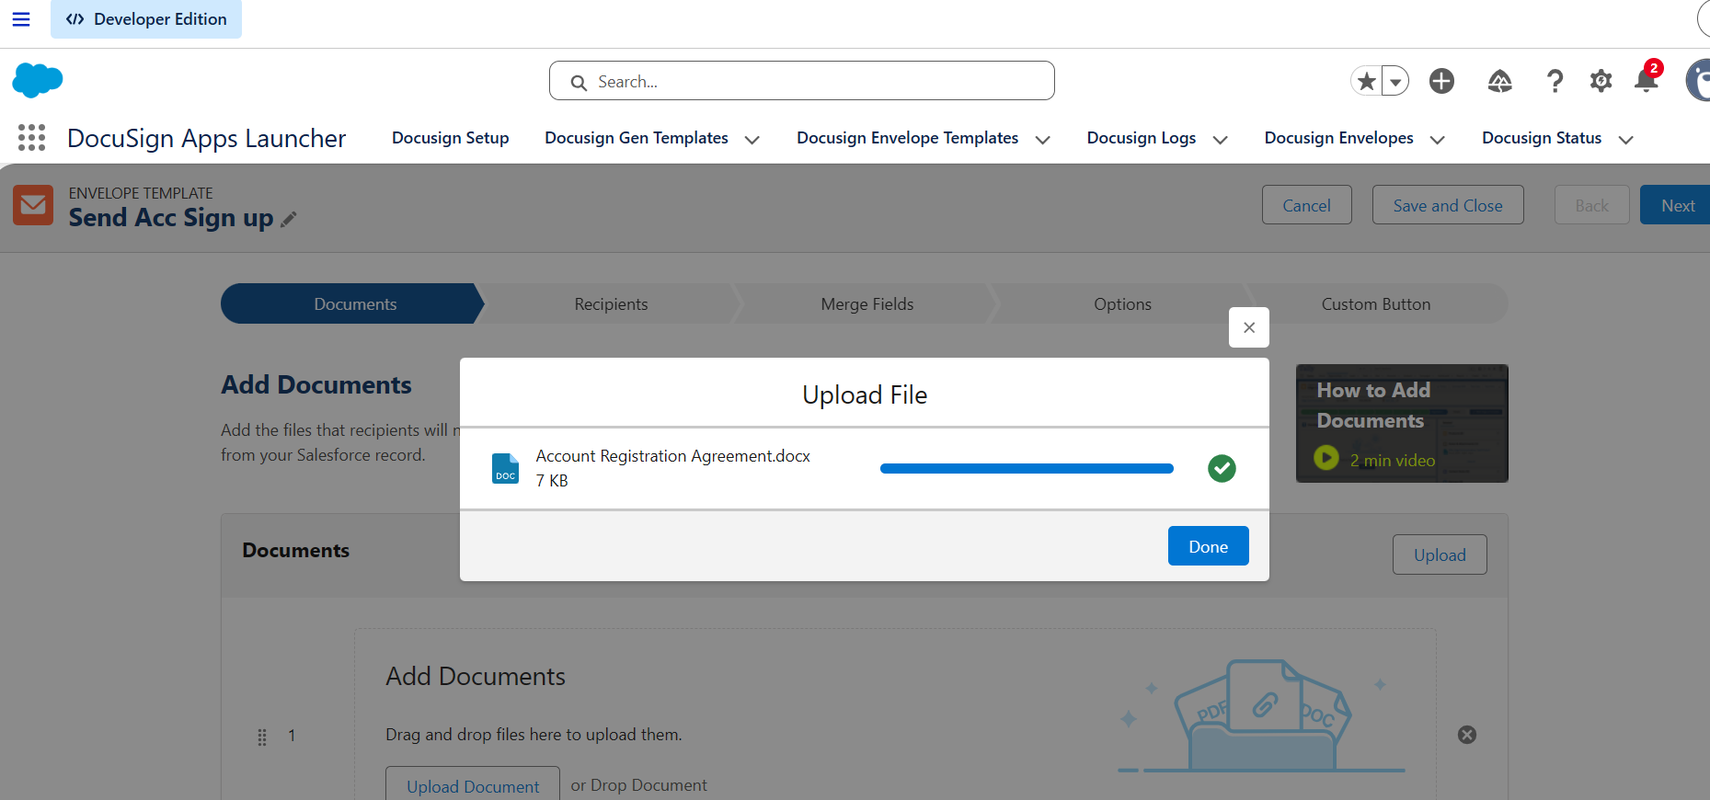
Task: Open the Docusign Logs tab
Action: pos(1141,138)
